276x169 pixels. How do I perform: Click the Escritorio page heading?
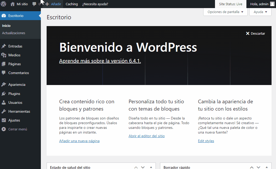[x=59, y=17]
